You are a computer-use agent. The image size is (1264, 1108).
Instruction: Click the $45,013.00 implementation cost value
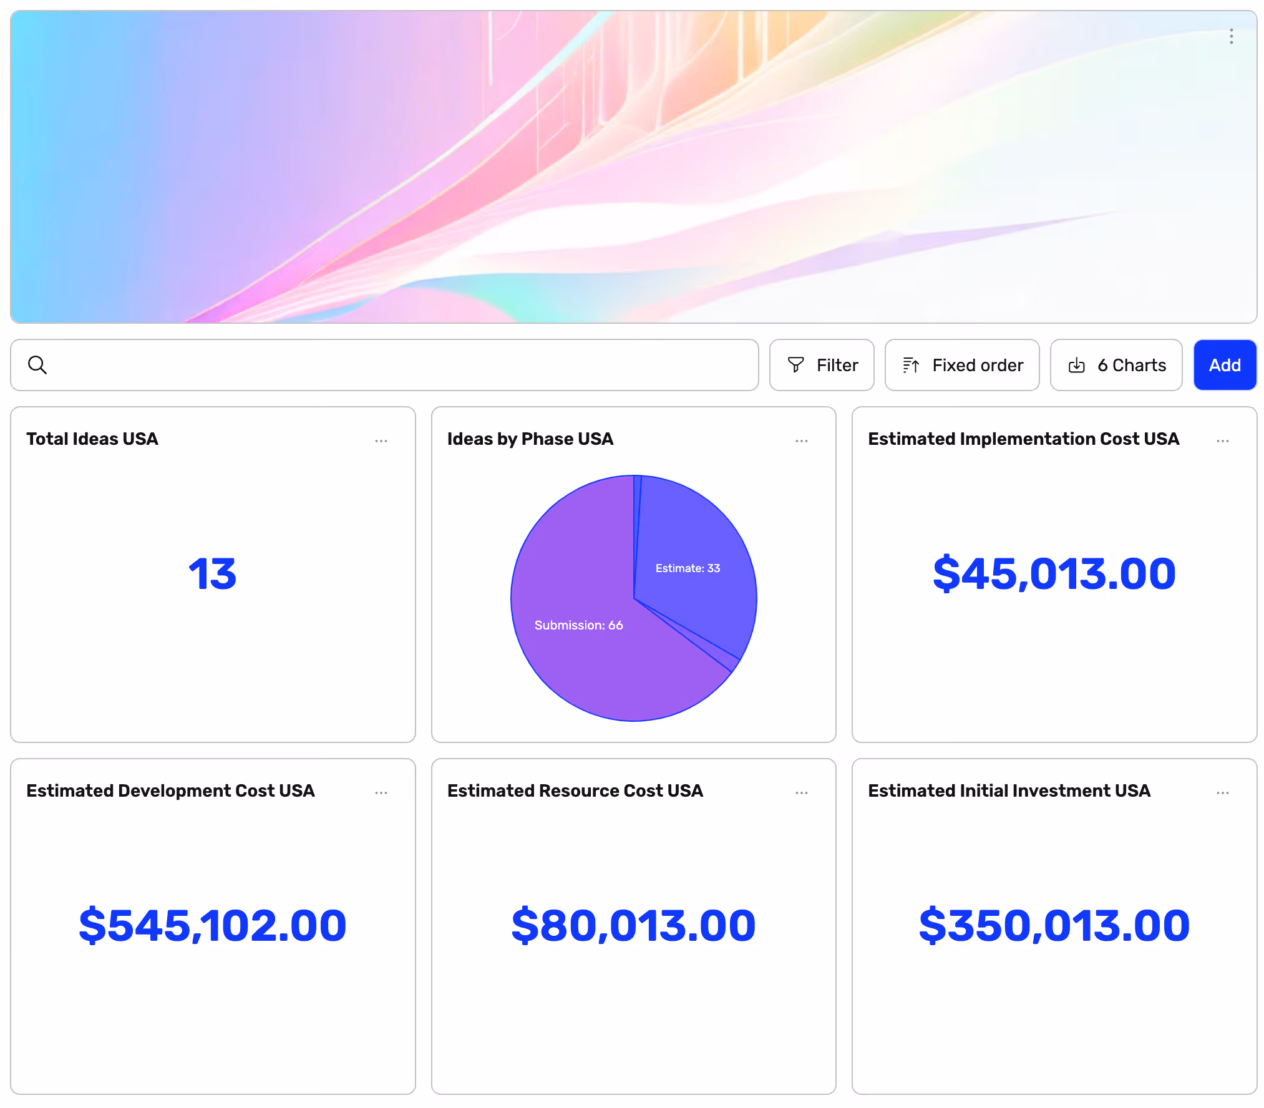click(x=1054, y=574)
